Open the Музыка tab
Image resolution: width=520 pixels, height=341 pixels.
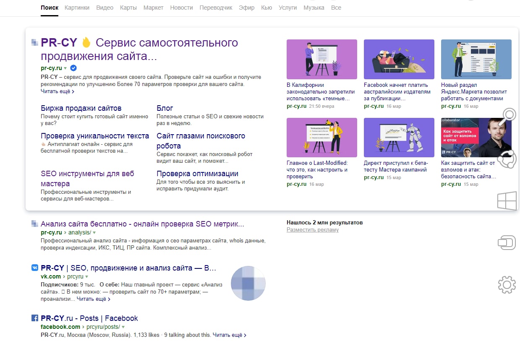[x=314, y=8]
